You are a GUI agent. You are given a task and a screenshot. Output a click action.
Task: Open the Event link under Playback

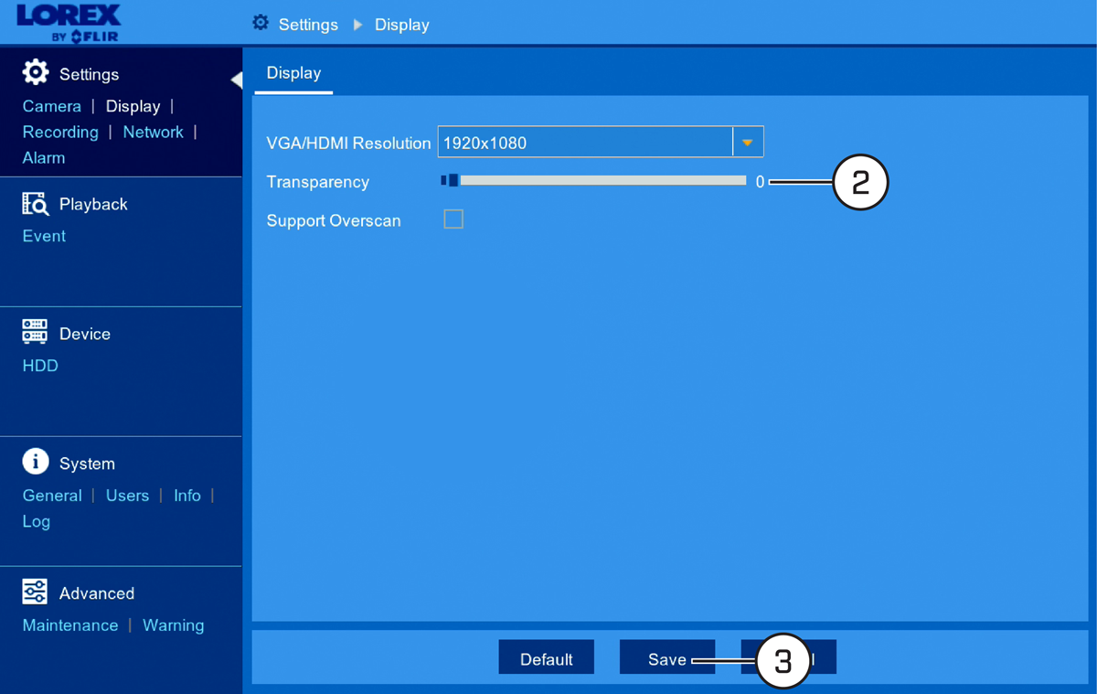click(44, 236)
